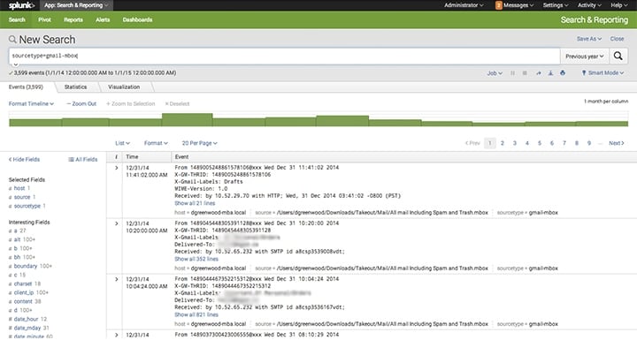Export search results icon

550,73
